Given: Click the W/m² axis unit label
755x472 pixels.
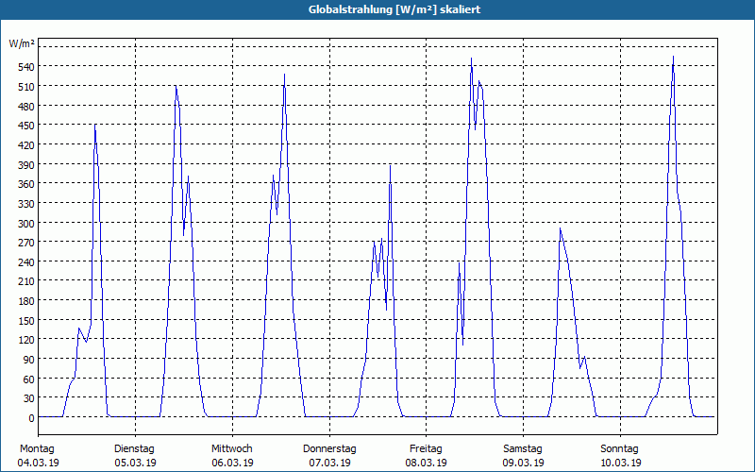Looking at the screenshot, I should pyautogui.click(x=22, y=43).
